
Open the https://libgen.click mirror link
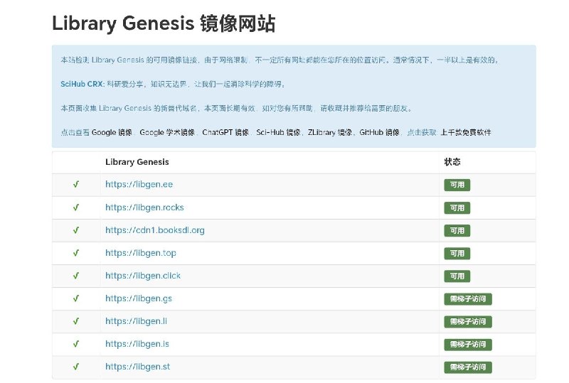click(x=143, y=276)
